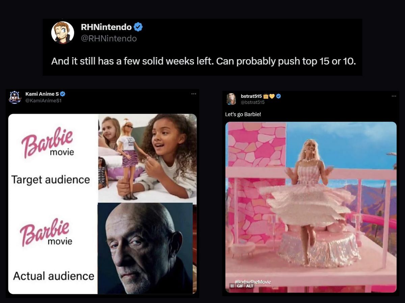405x303 pixels.
Task: Click the "Let's go Barbie!" tweet text
Action: [243, 114]
